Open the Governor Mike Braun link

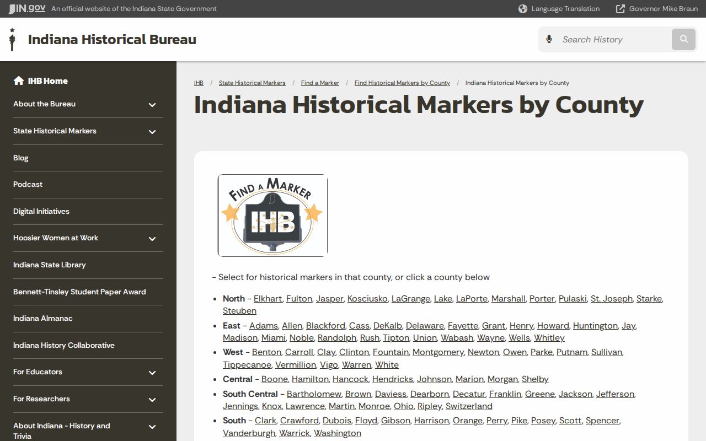(664, 9)
